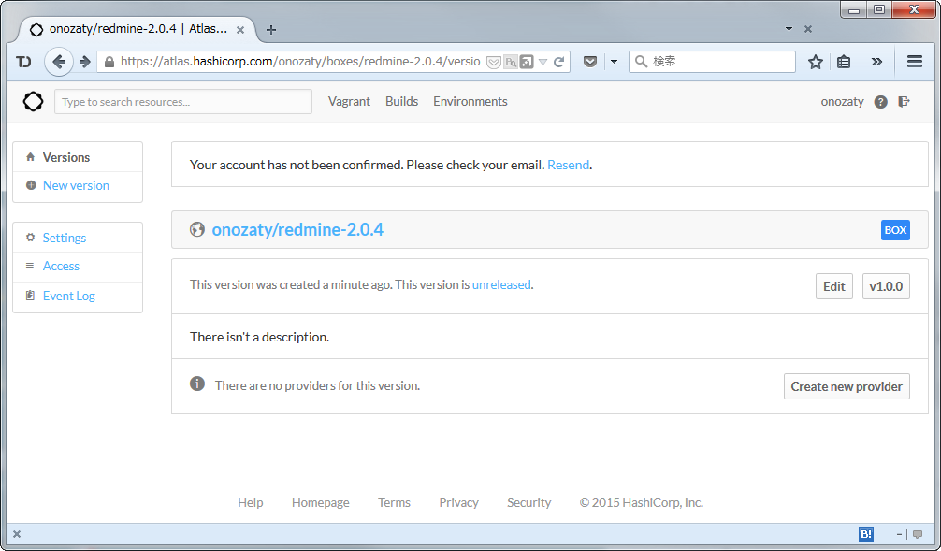This screenshot has height=551, width=941.
Task: Click the sign out icon next to onozaty
Action: pos(904,101)
